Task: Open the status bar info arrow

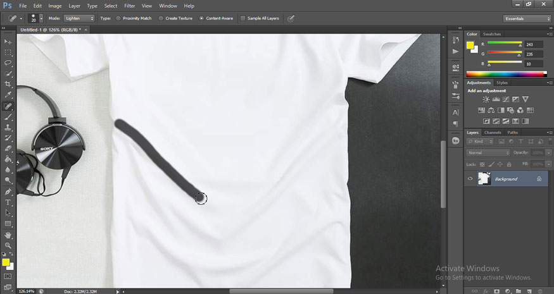Action: [x=118, y=291]
